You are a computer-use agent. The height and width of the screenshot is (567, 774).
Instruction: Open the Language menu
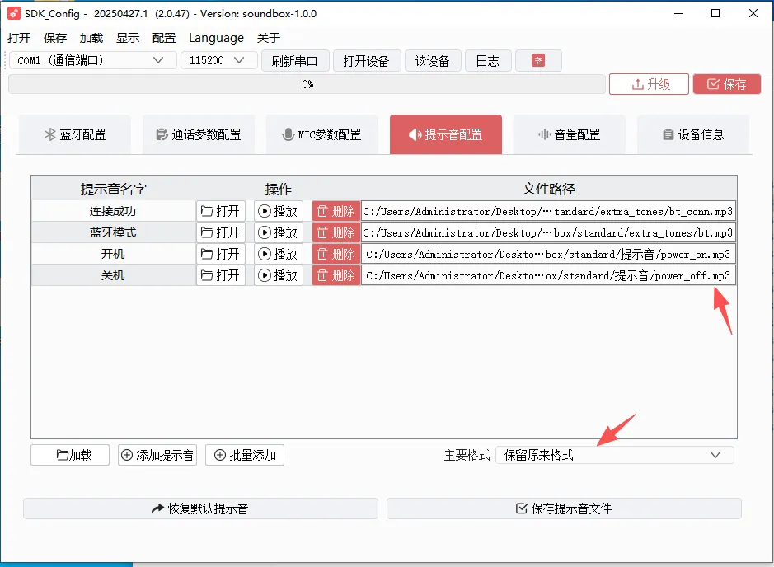(216, 38)
